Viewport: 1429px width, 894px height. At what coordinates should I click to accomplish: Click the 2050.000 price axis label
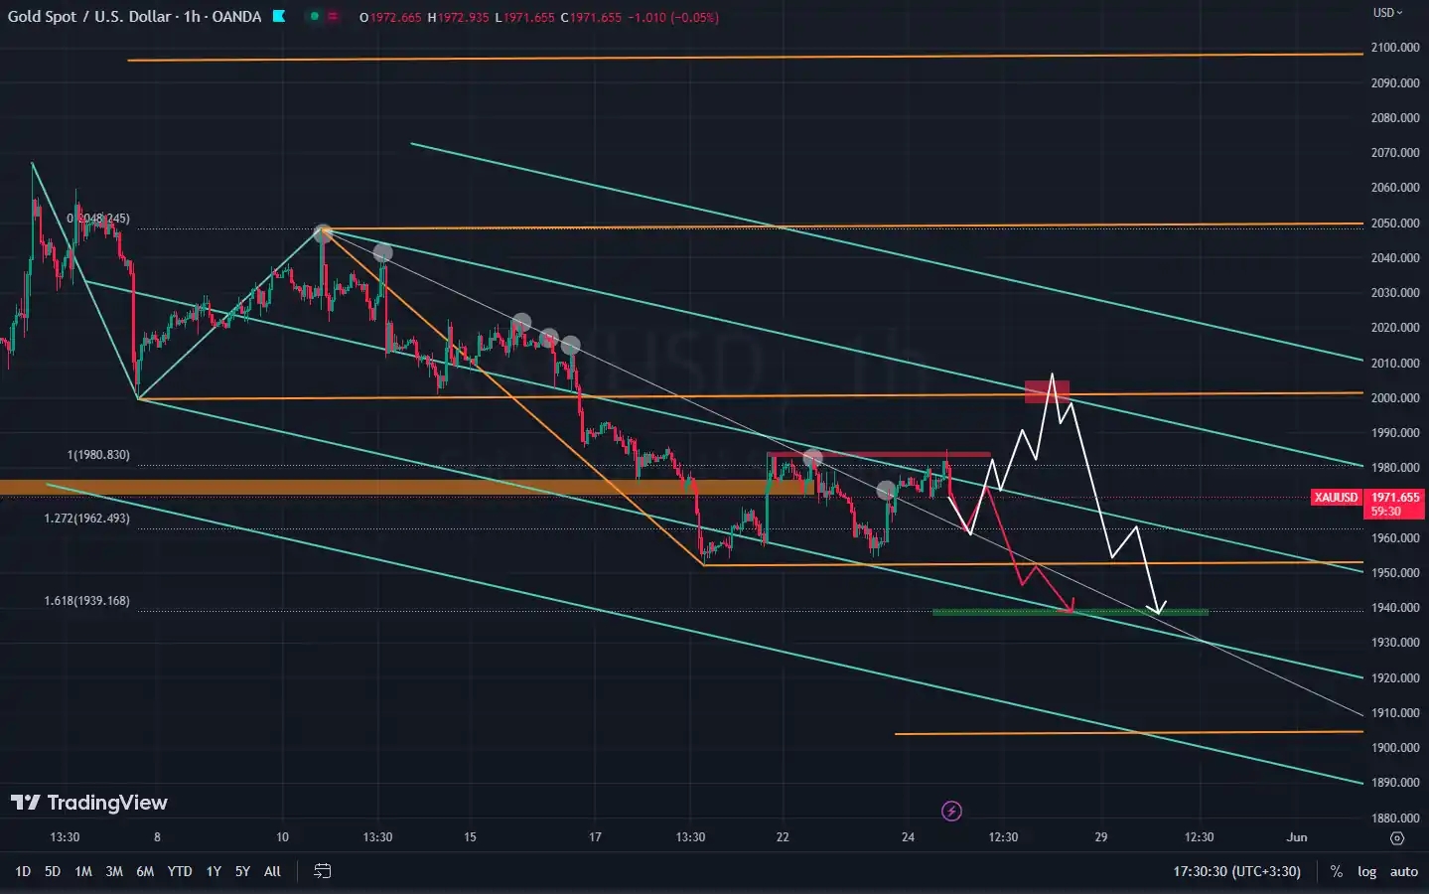point(1394,223)
